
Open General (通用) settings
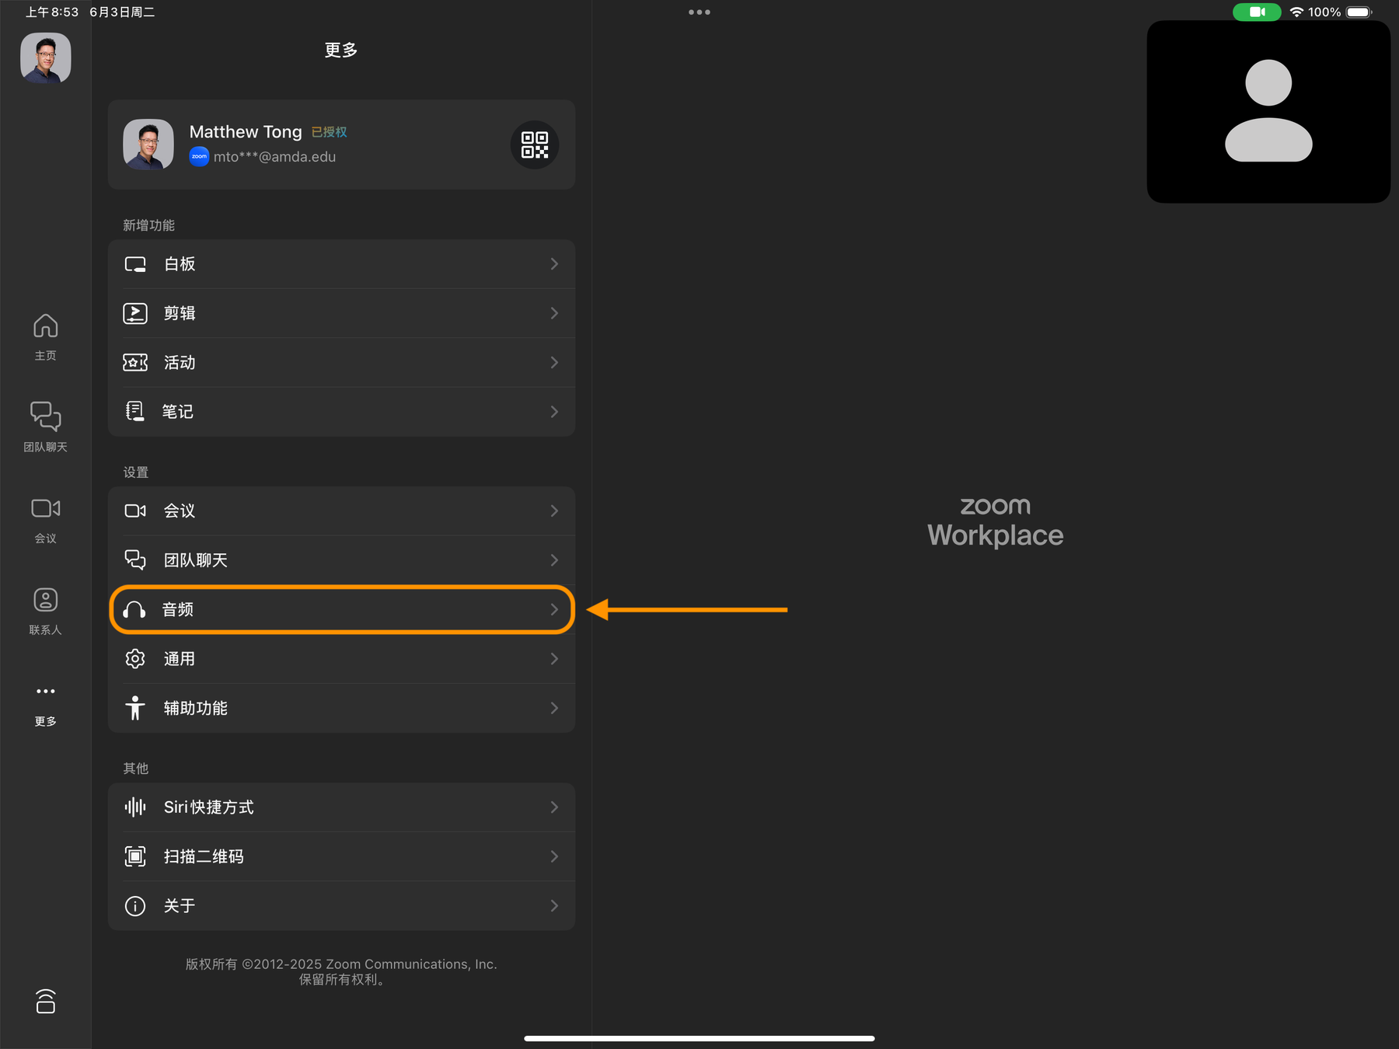coord(340,659)
